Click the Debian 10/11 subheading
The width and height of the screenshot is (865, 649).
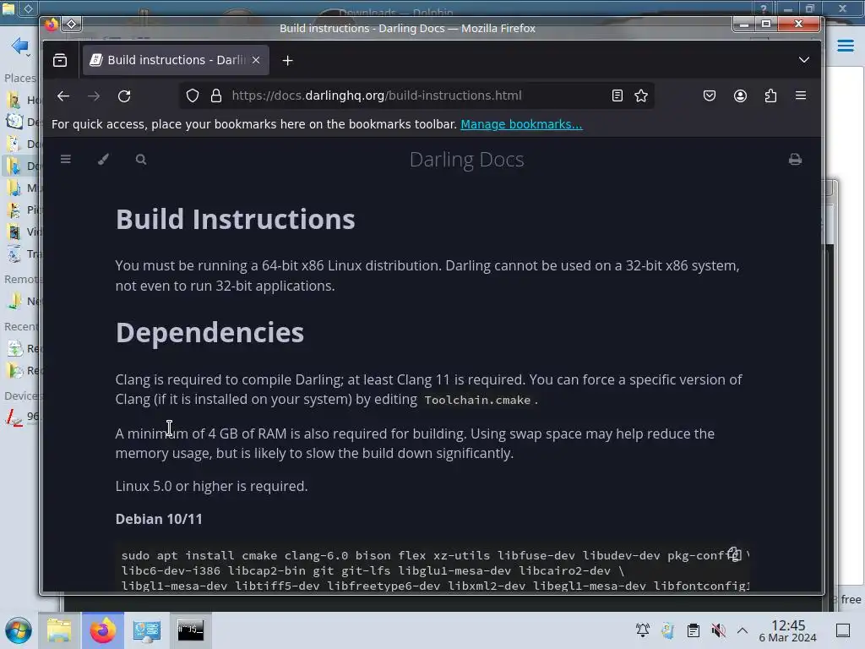click(159, 520)
